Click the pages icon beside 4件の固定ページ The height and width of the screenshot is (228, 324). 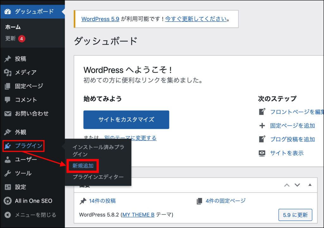[199, 201]
